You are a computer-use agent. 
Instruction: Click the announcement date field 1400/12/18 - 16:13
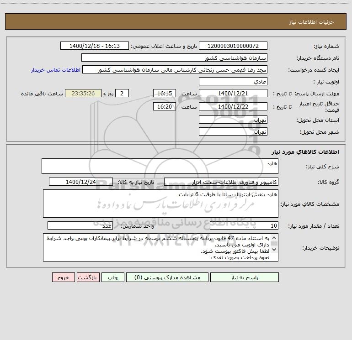click(x=95, y=46)
